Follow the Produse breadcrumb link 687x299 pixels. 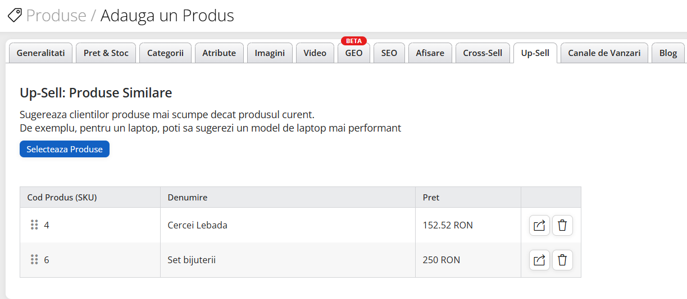(56, 15)
